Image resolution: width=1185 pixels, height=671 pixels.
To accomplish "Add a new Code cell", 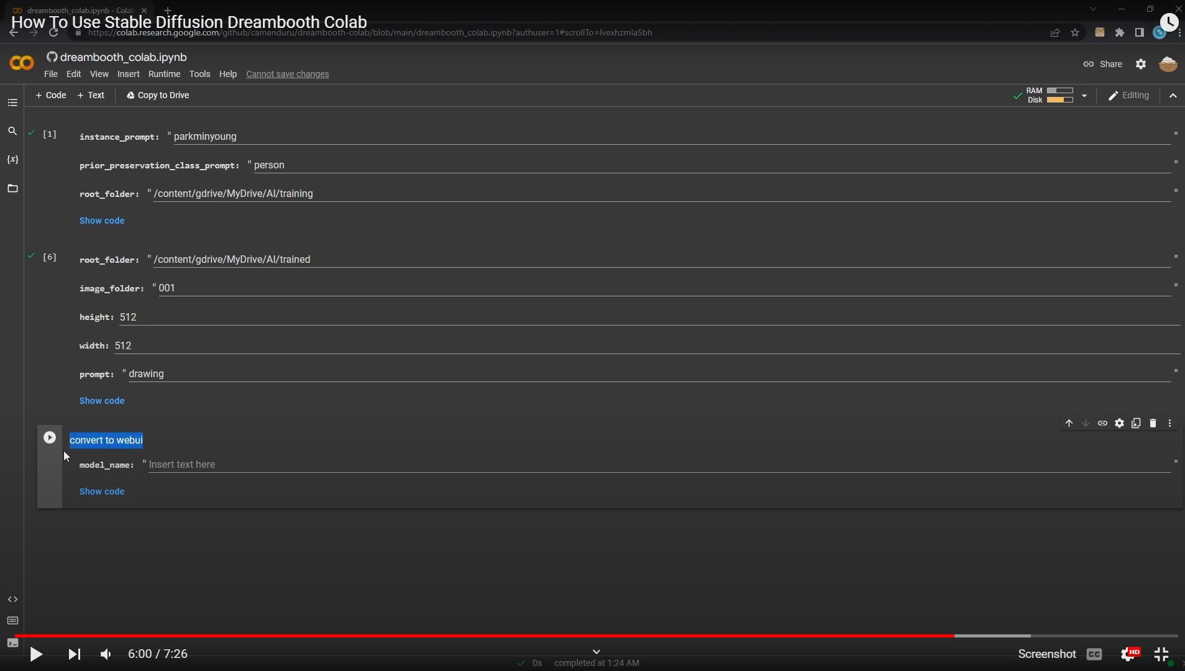I will 51,95.
